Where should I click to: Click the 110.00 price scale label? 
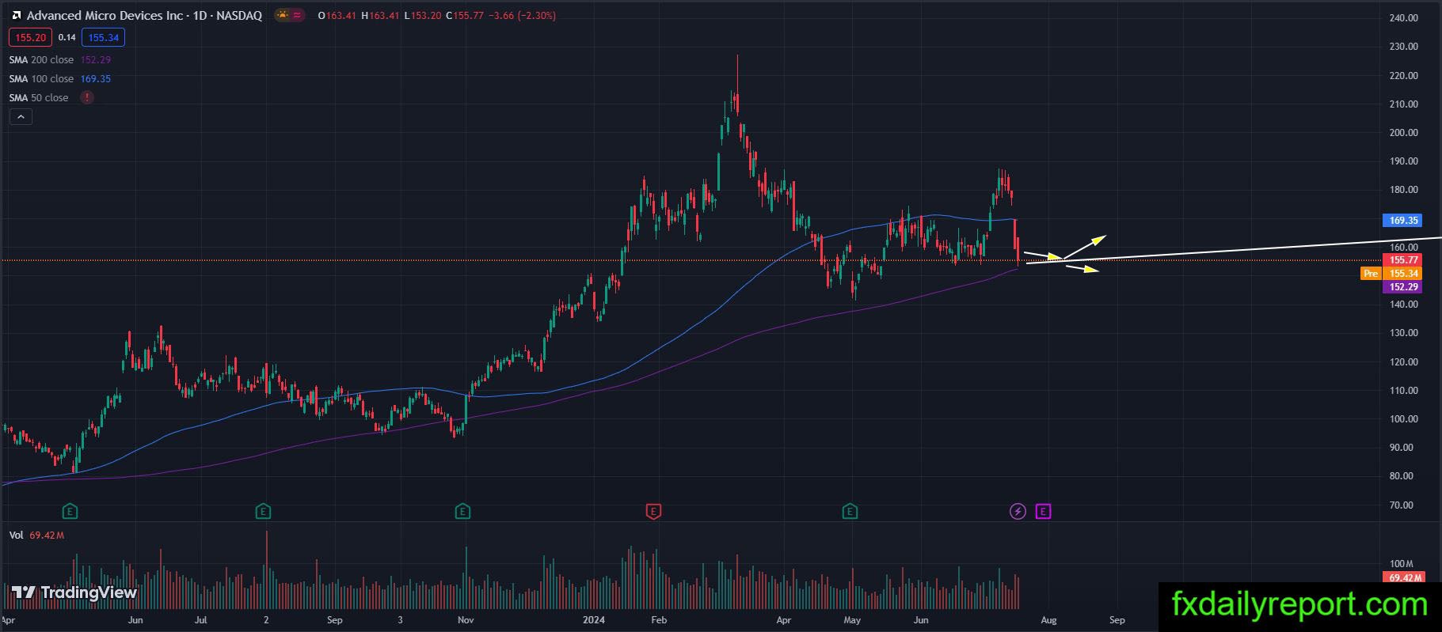point(1404,391)
